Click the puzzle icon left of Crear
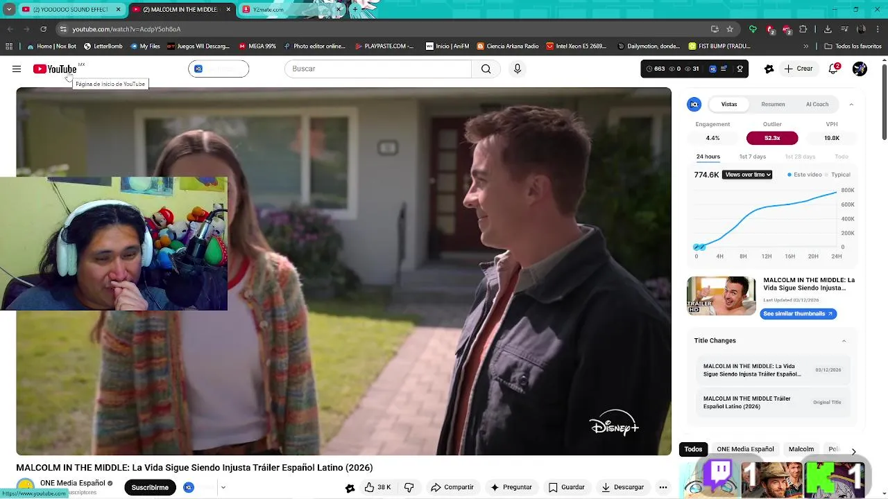Screen dimensions: 888x499 pos(769,69)
